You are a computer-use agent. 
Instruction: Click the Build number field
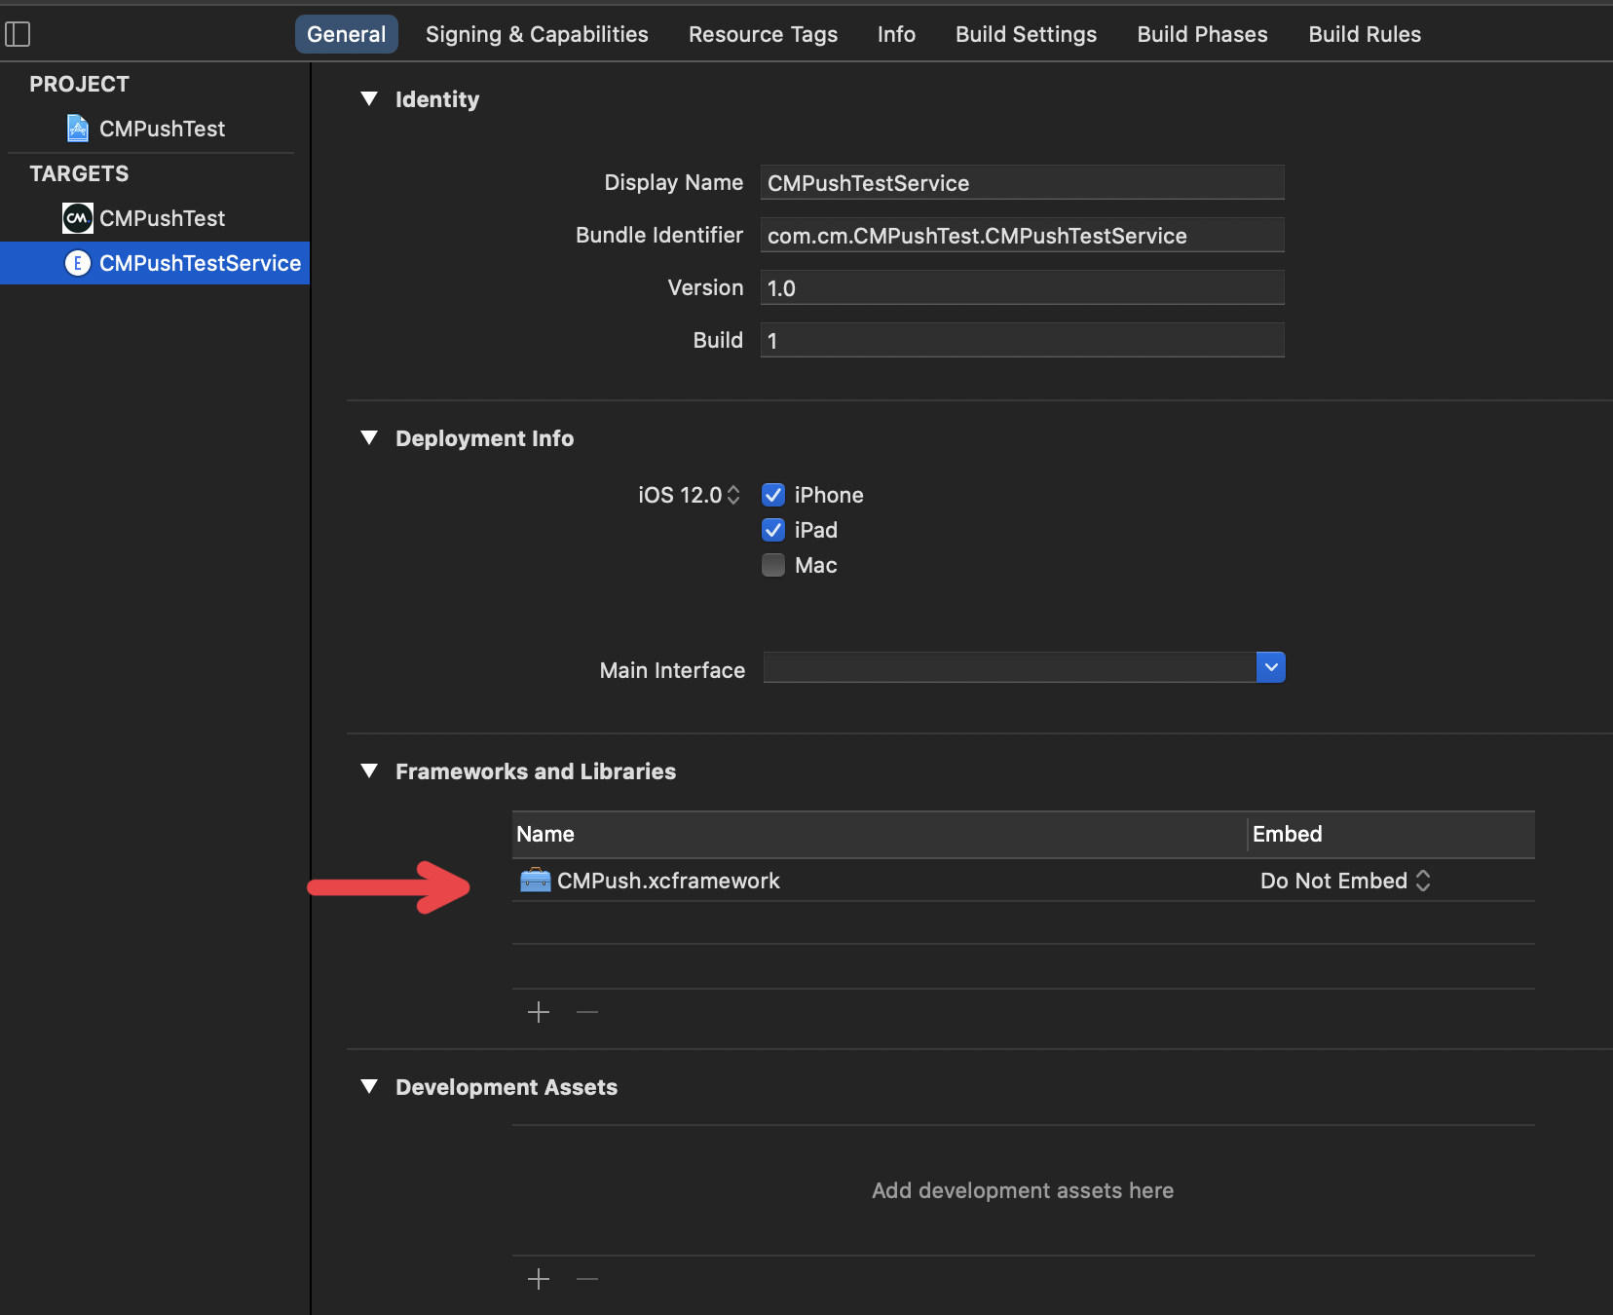tap(1022, 340)
